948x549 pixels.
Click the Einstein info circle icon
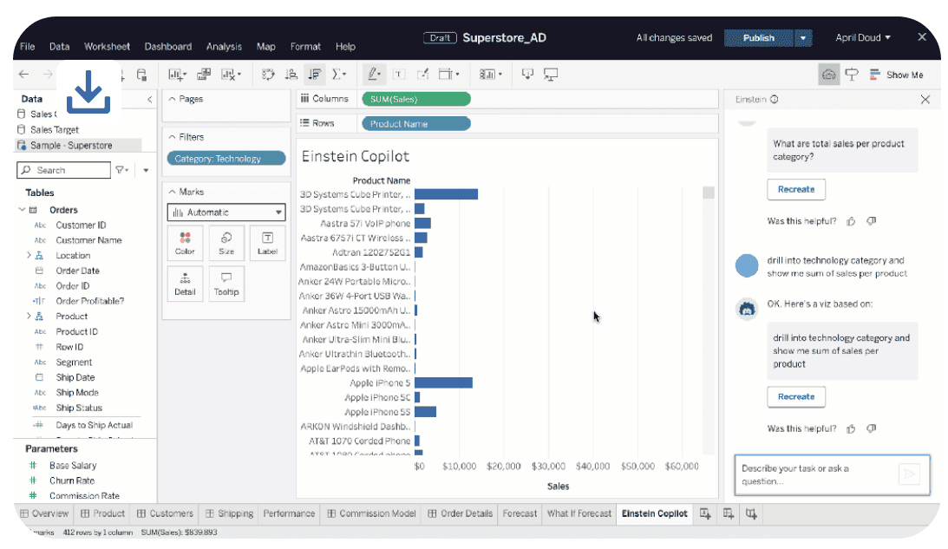[x=774, y=99]
